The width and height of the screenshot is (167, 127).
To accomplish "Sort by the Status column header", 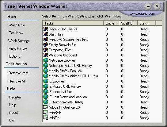I will (147, 23).
